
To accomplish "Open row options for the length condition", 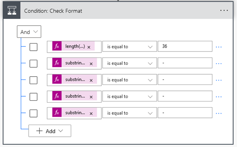I will [x=219, y=47].
